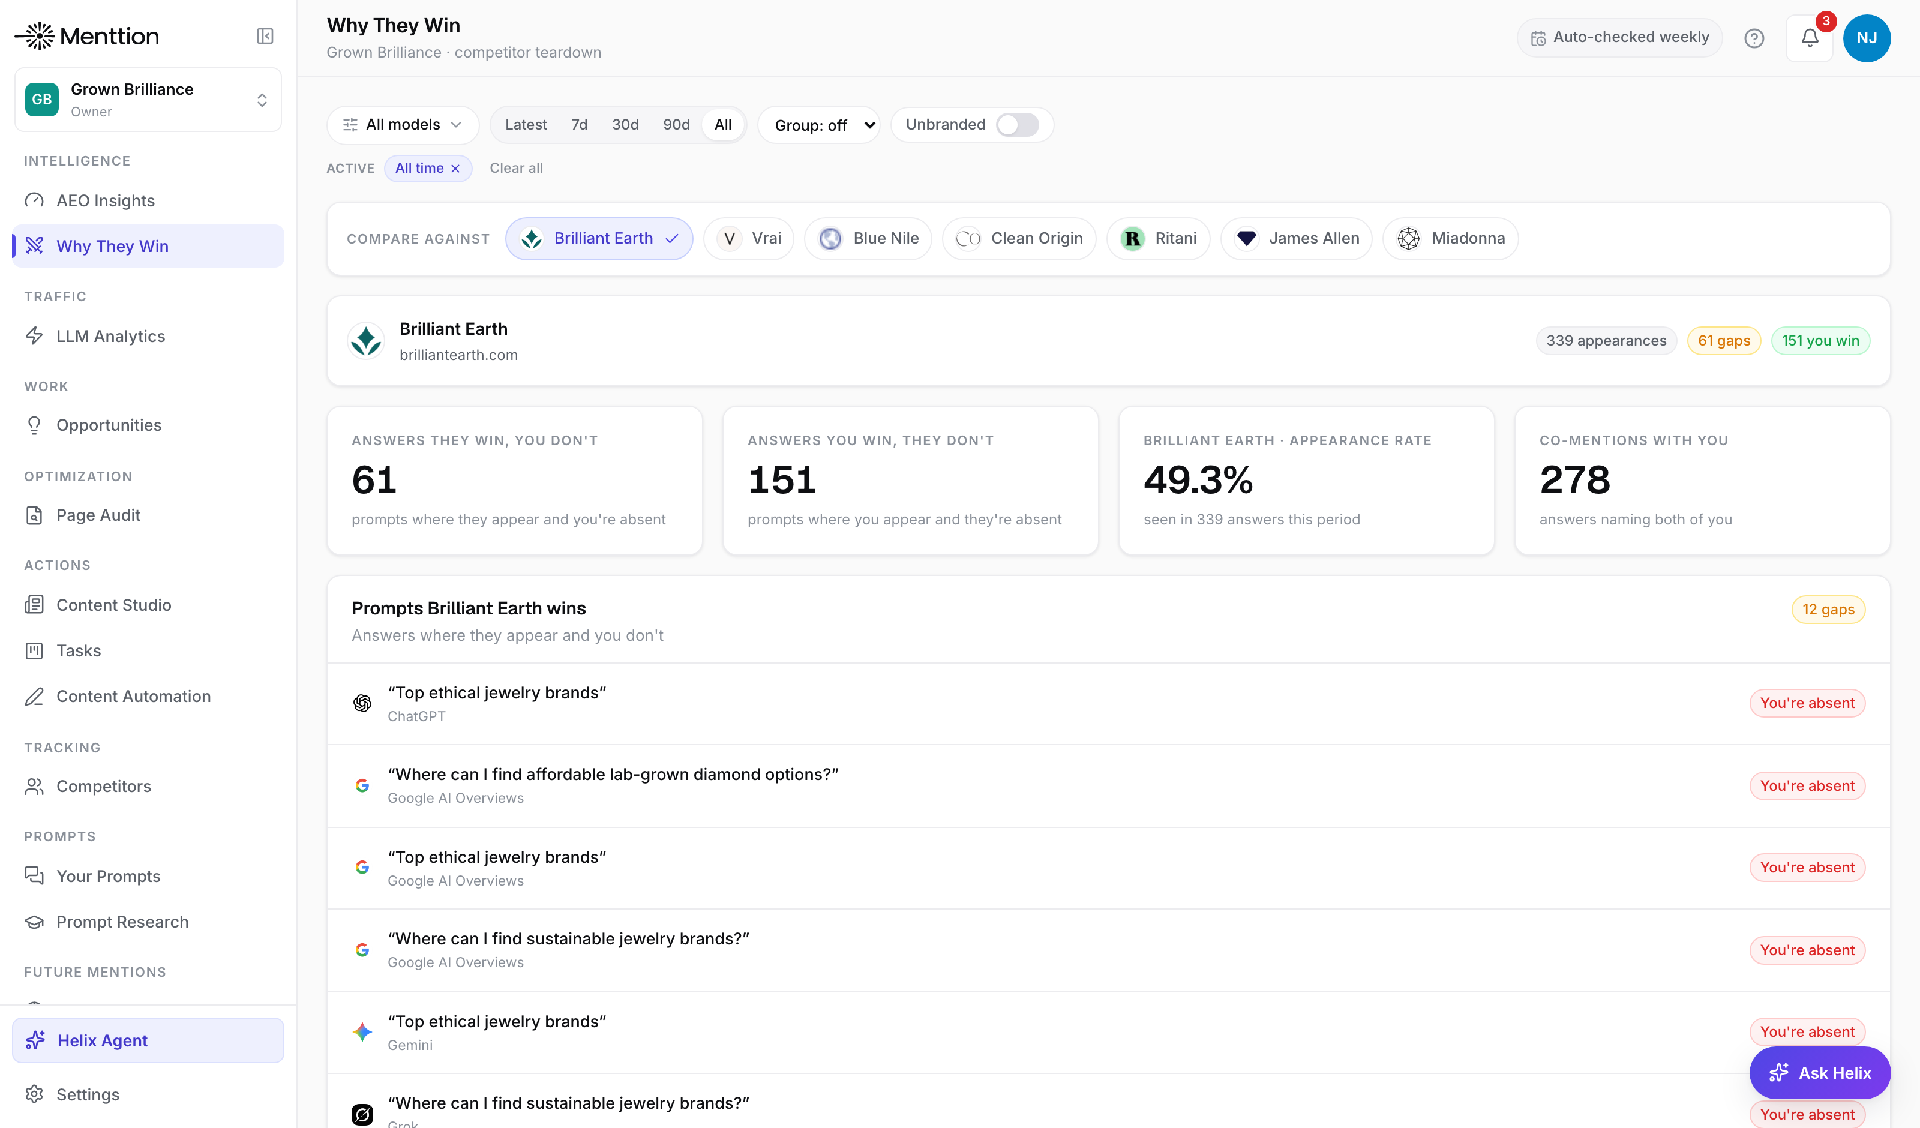Click the 151 you win badge

[x=1820, y=341]
